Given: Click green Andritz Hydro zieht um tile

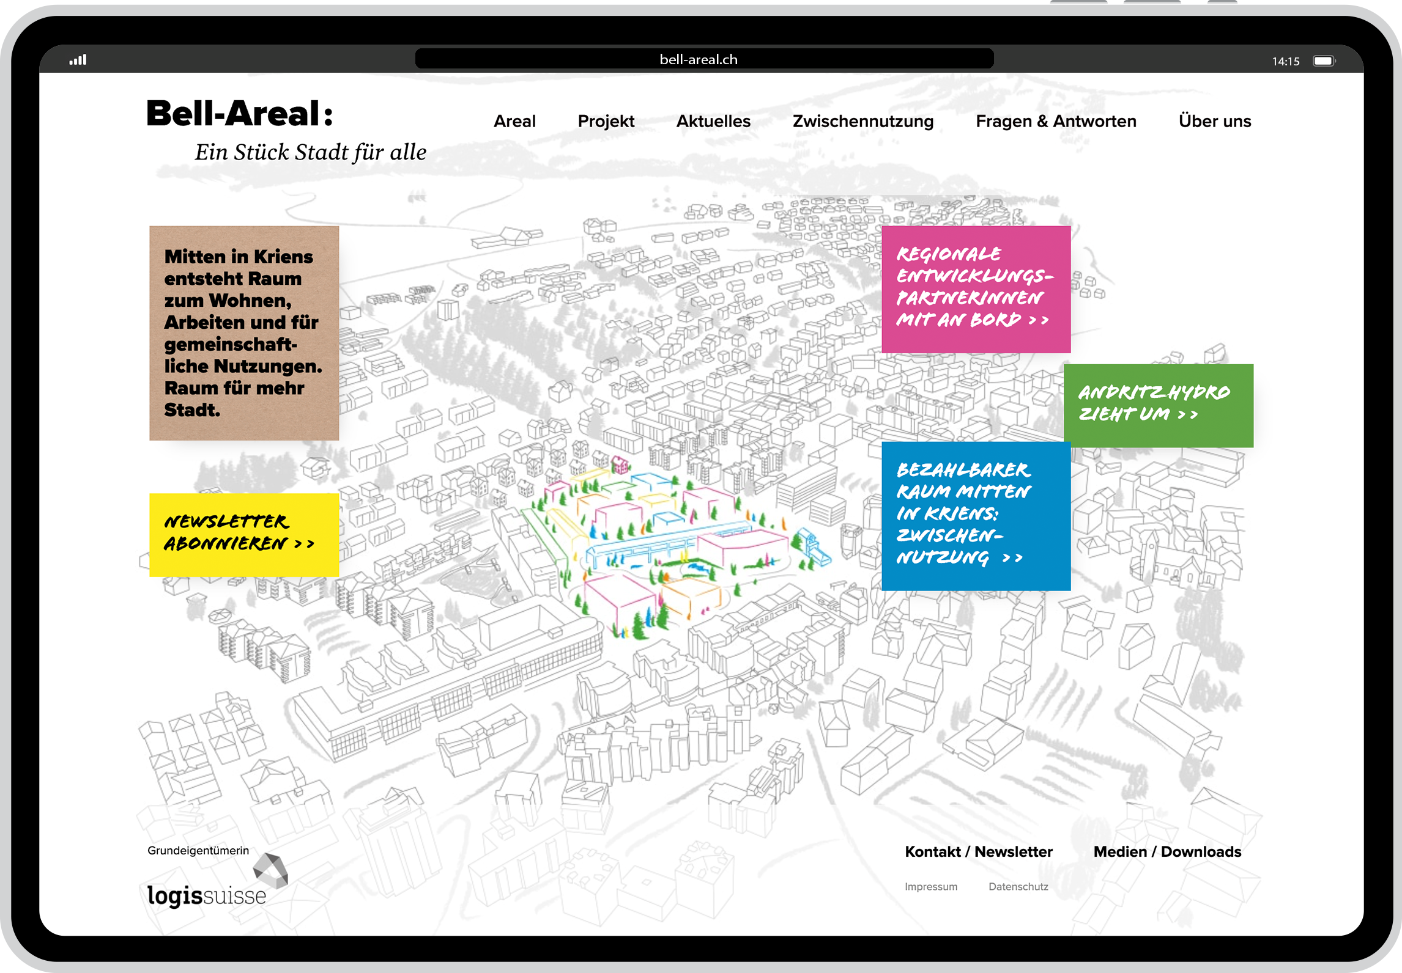Looking at the screenshot, I should coord(1158,405).
